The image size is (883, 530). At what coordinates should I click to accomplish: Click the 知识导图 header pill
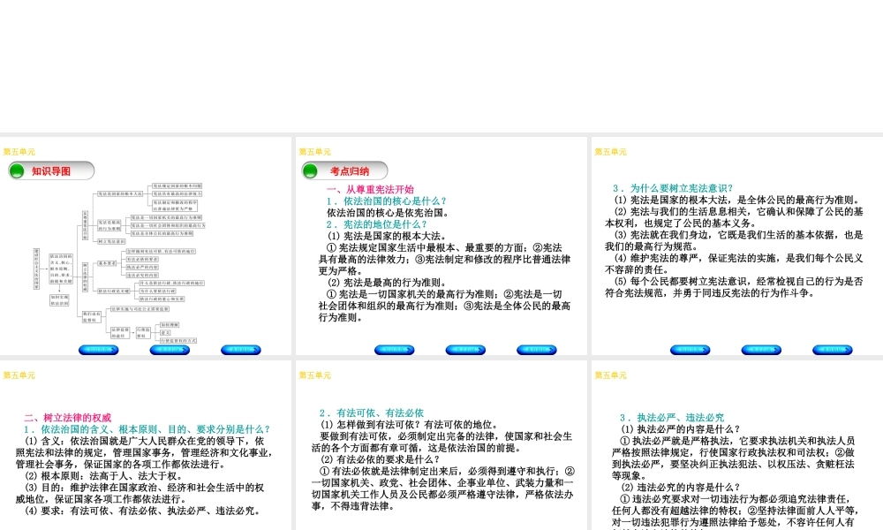(51, 170)
